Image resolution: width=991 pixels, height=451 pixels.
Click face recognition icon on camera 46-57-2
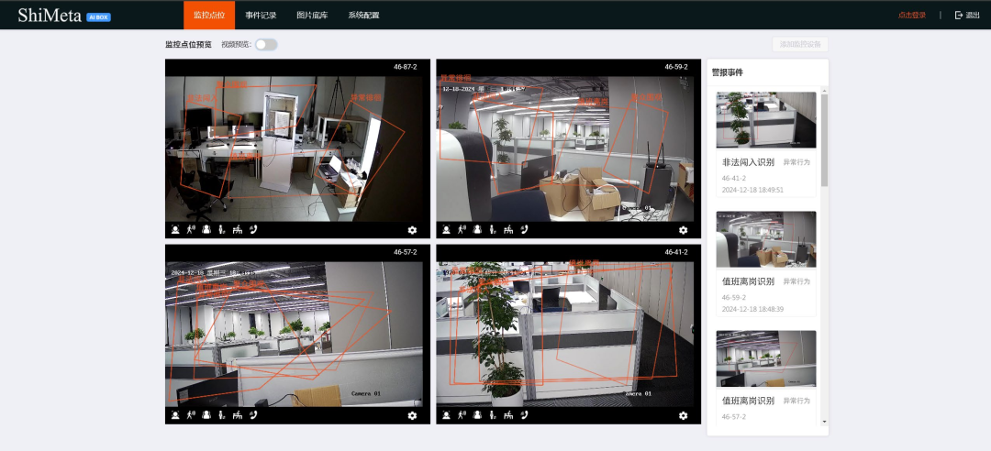[175, 415]
